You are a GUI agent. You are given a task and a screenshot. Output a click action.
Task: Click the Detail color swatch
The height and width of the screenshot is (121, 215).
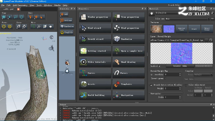208,91
